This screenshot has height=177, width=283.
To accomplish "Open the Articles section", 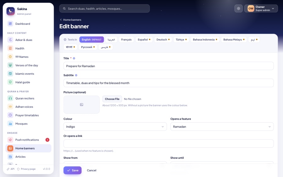I will (28, 157).
